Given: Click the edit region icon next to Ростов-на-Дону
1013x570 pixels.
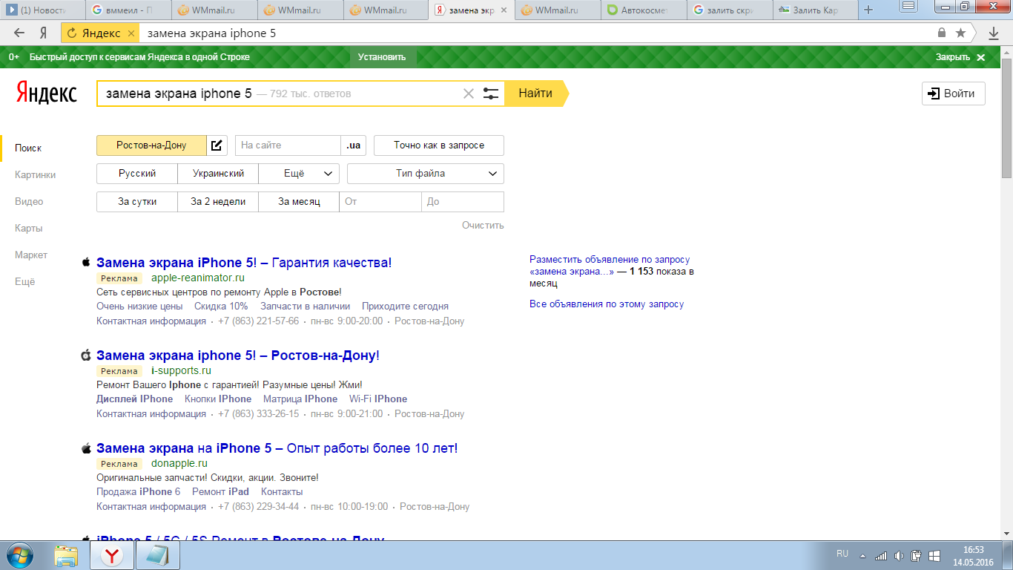Looking at the screenshot, I should (217, 145).
